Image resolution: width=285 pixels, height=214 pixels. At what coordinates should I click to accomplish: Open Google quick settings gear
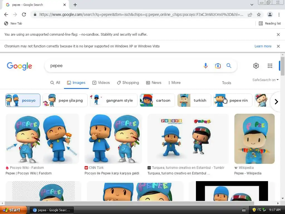256,66
